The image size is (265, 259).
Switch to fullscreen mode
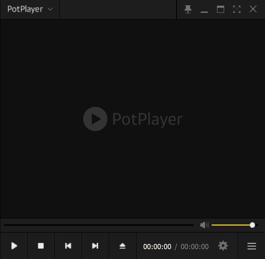237,9
